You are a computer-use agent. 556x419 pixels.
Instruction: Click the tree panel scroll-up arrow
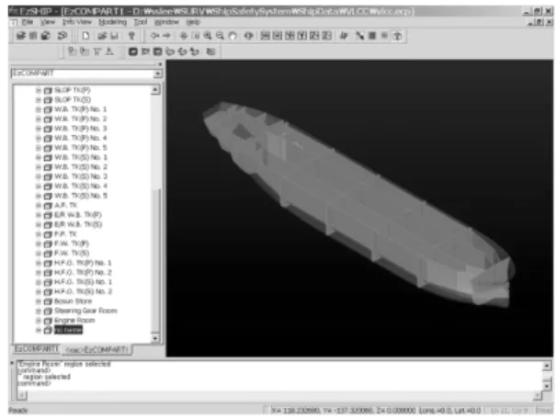tap(155, 90)
